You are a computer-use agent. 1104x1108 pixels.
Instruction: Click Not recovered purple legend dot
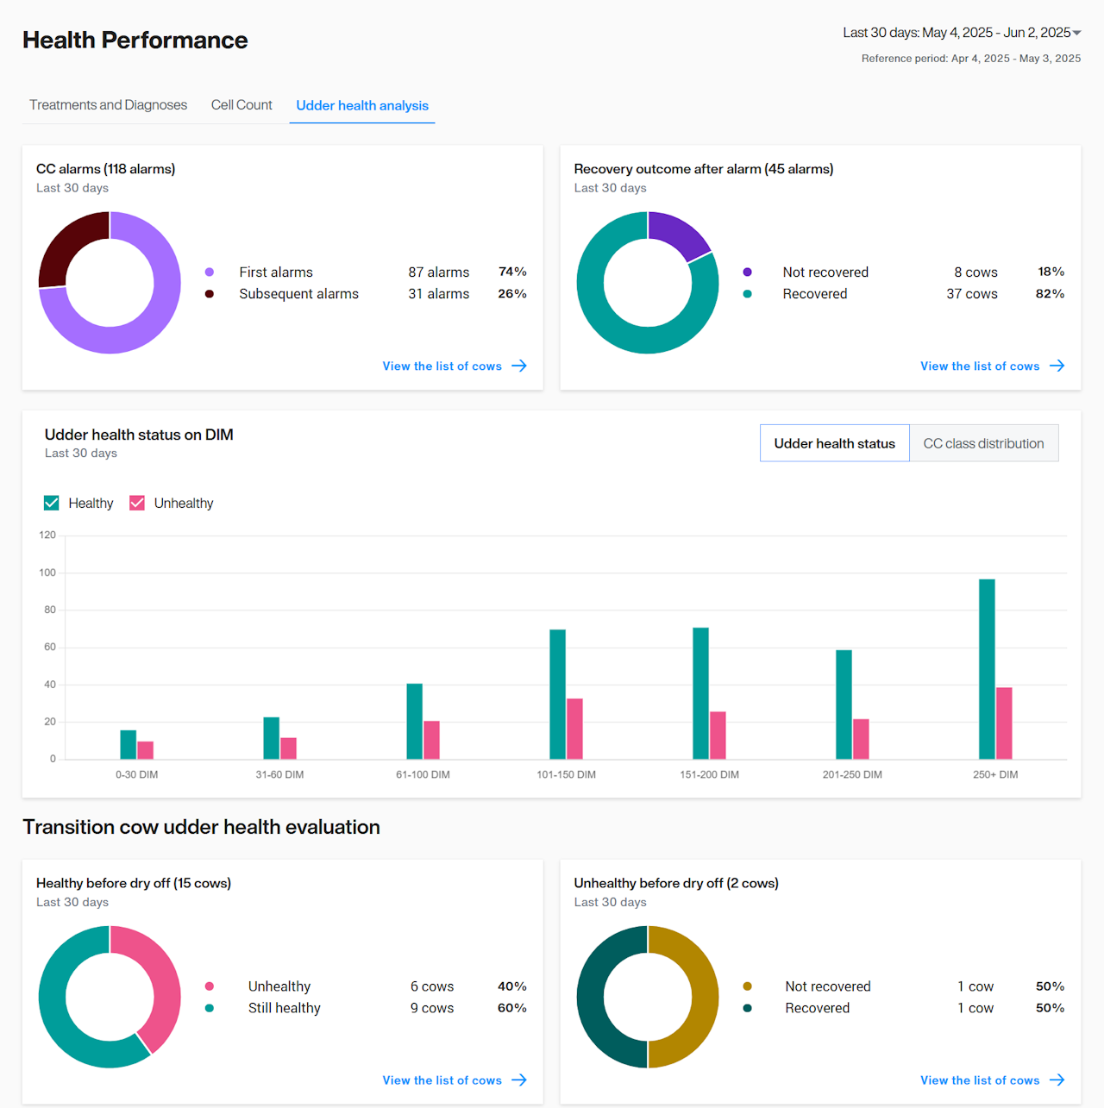click(x=747, y=272)
